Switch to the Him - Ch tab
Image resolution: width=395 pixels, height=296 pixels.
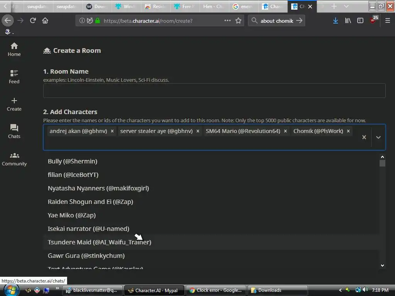(214, 6)
